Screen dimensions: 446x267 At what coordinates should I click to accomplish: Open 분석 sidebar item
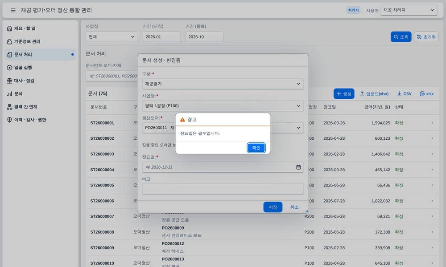pyautogui.click(x=41, y=93)
